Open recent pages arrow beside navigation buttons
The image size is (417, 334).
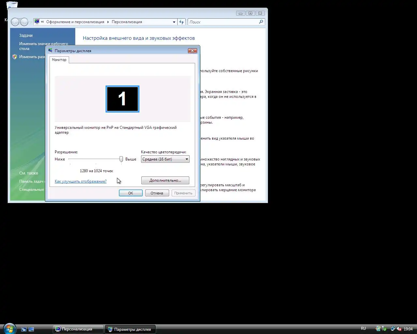pos(31,22)
